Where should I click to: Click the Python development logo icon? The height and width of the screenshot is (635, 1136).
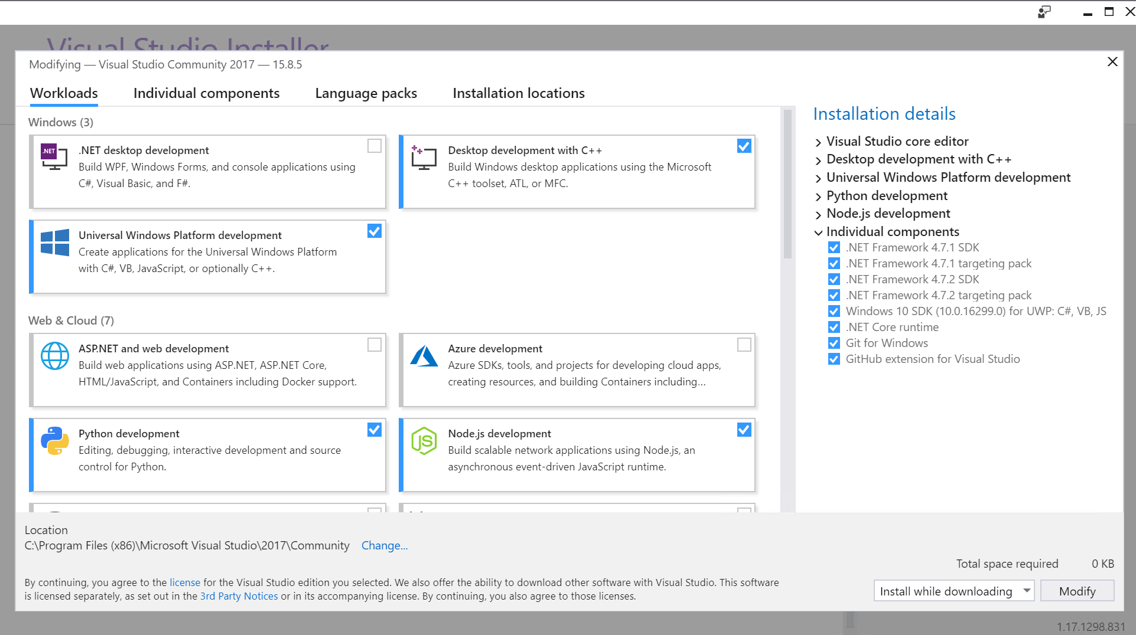pos(55,441)
